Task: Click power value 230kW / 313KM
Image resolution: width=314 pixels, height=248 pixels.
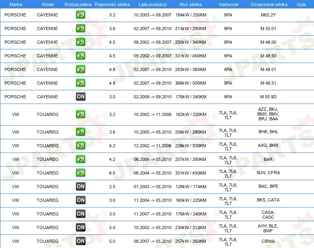Action: (x=190, y=228)
